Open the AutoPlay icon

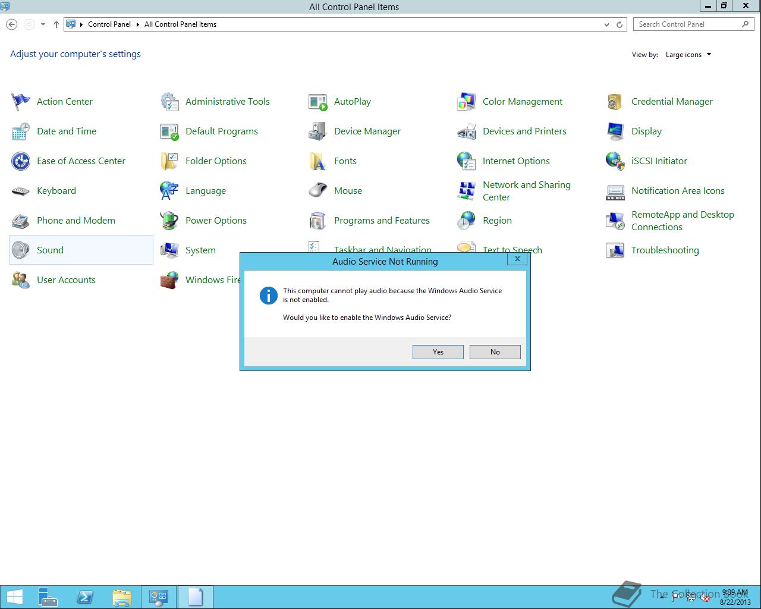pos(318,102)
